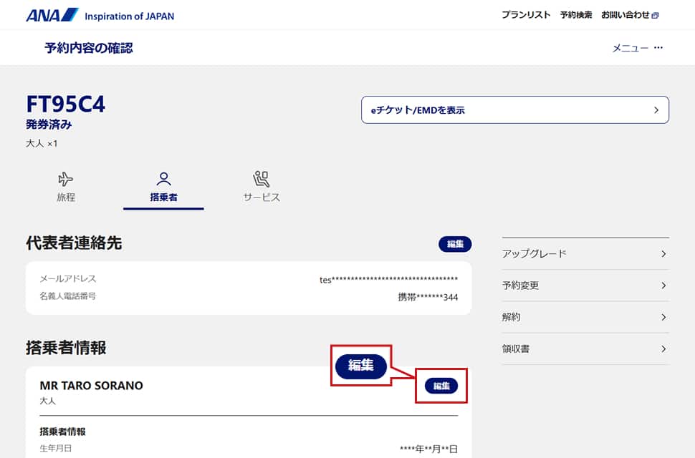Expand the アップグレード option

[x=585, y=254]
